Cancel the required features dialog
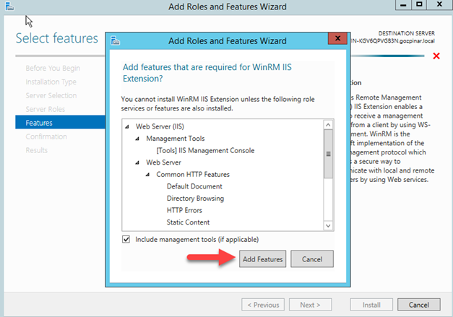453x317 pixels. click(311, 259)
